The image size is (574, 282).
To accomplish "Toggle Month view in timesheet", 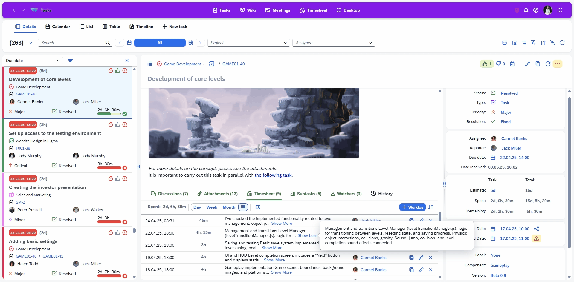I will click(x=229, y=207).
